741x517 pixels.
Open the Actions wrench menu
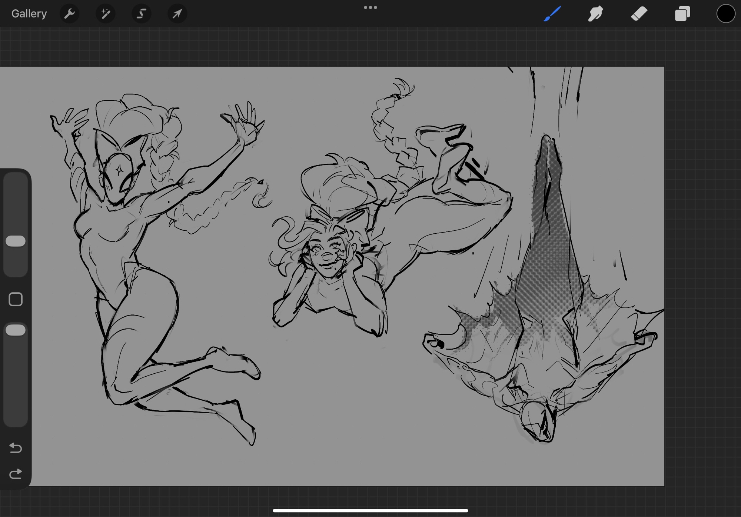point(69,14)
